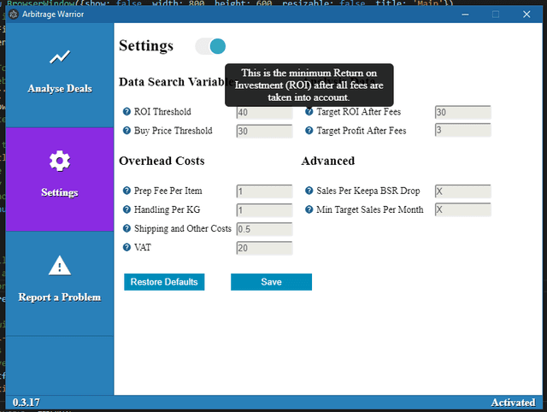Click the Sales Per Keepa BSR Drop field
Viewport: 547px width, 412px height.
[x=463, y=191]
